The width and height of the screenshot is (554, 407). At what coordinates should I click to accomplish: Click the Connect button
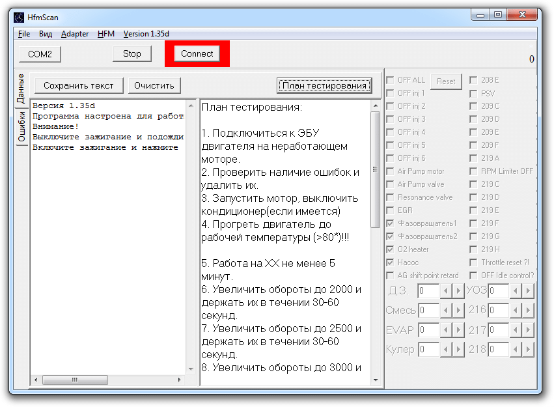click(x=197, y=53)
